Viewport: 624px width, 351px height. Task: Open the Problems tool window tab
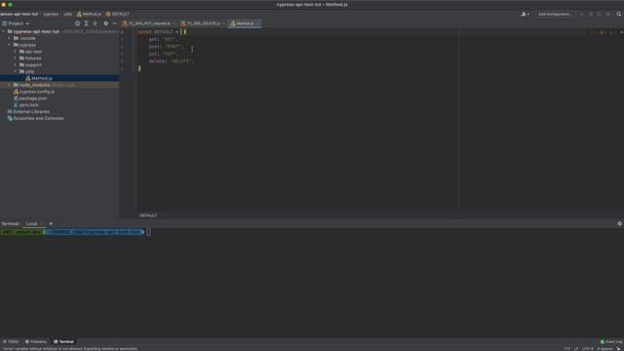pos(36,341)
